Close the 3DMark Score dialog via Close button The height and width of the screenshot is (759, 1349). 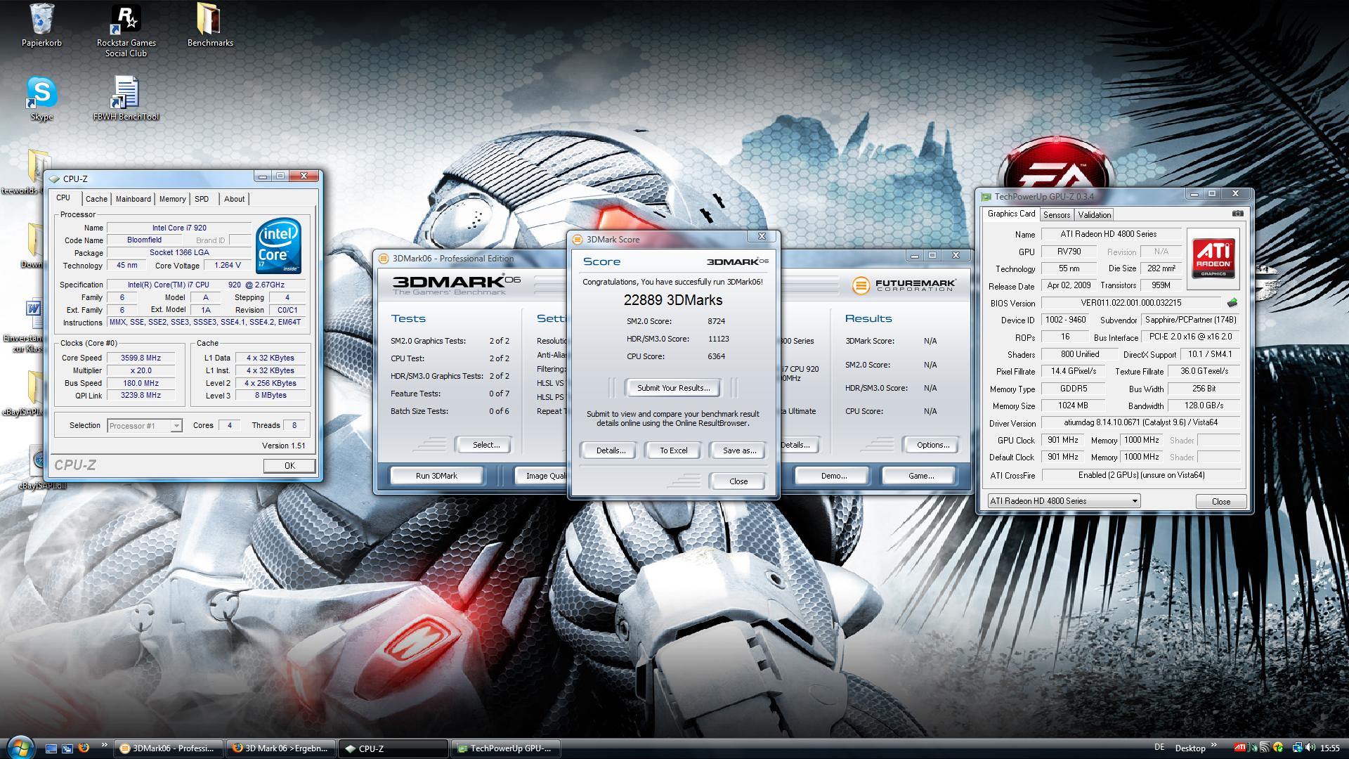pyautogui.click(x=738, y=481)
